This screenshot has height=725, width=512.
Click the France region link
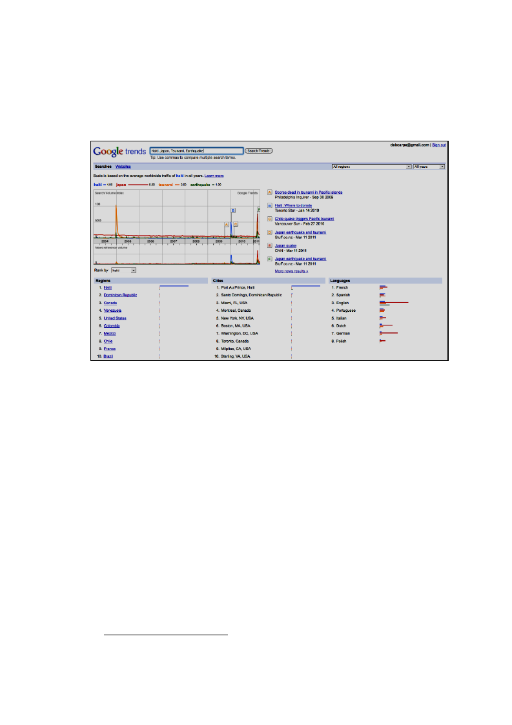[110, 349]
